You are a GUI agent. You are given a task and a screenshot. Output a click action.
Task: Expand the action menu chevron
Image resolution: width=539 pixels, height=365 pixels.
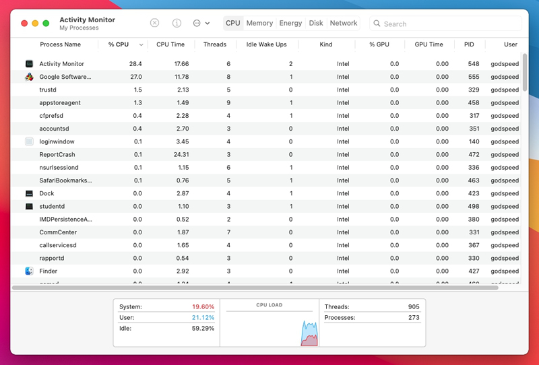(208, 24)
